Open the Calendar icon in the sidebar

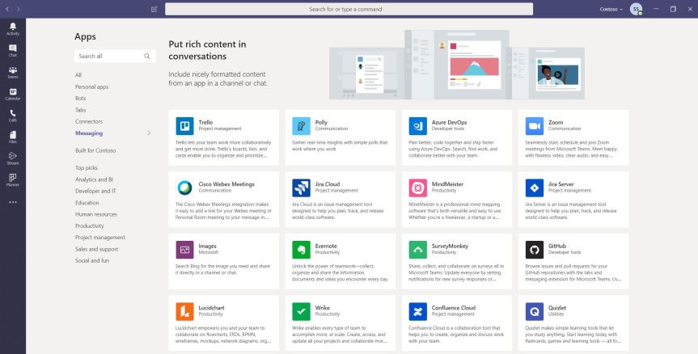(x=12, y=94)
